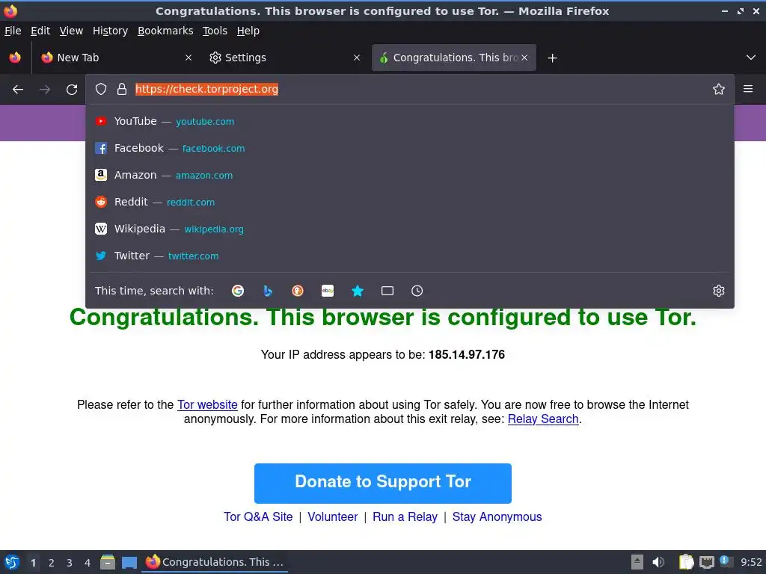766x574 pixels.
Task: Select Firefox window in taskbar
Action: click(215, 562)
